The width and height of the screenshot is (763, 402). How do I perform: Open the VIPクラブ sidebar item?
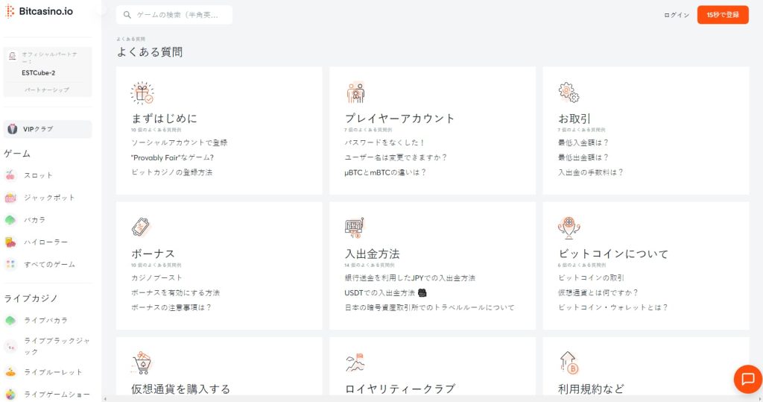pos(48,129)
